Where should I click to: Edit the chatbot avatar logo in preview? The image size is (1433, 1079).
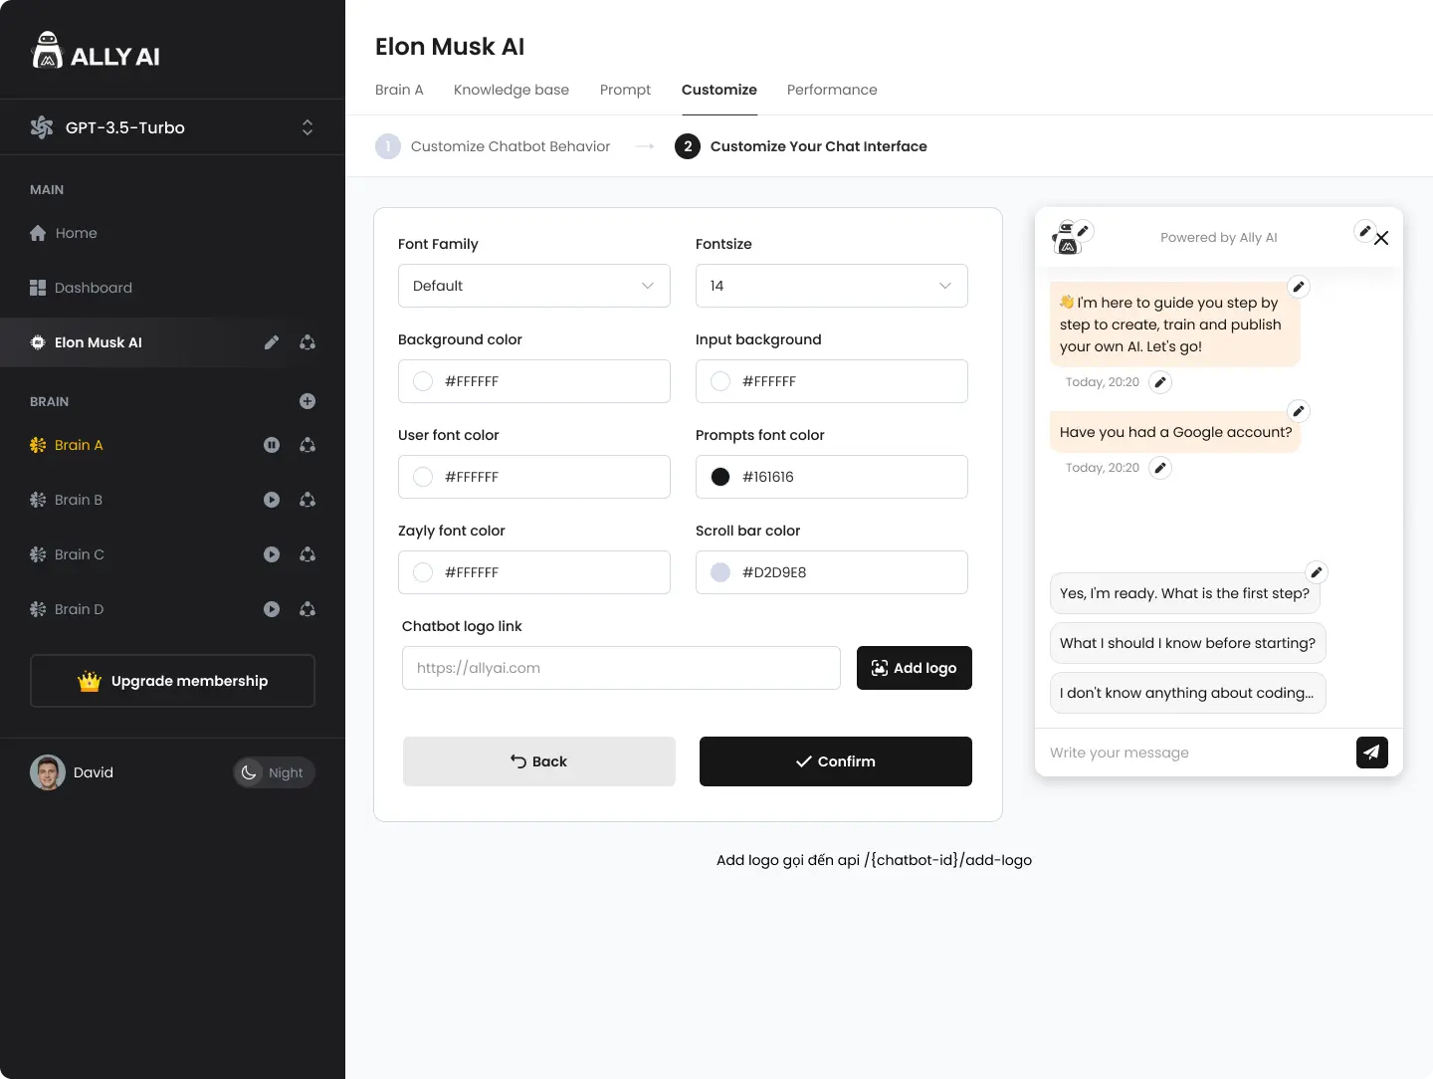point(1084,230)
